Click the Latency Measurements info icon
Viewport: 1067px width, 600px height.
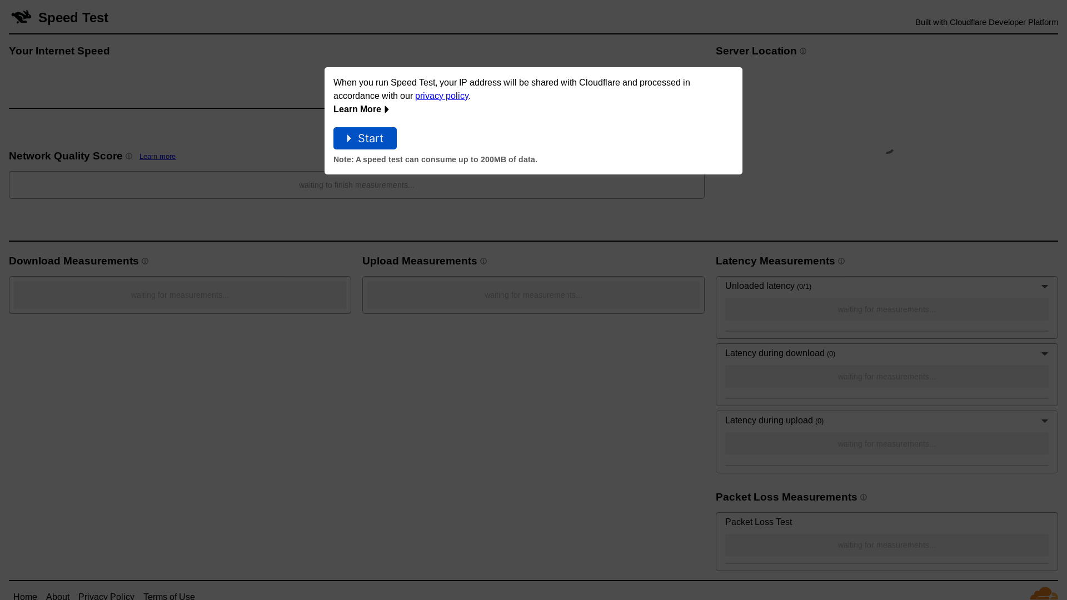(x=841, y=261)
